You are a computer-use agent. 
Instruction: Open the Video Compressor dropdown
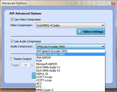[x=70, y=25]
